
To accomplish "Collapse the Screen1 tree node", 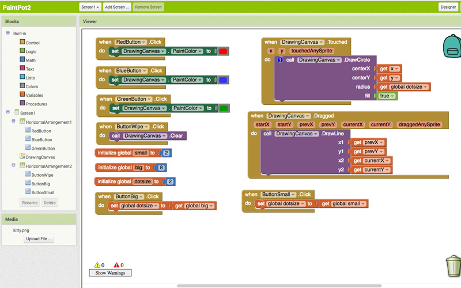I will pos(8,112).
